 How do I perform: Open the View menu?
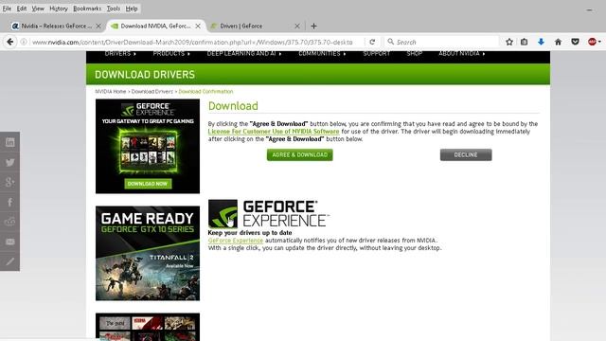point(38,9)
